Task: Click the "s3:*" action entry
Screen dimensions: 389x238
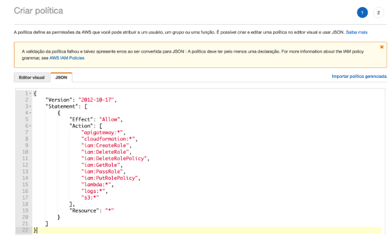Action: pyautogui.click(x=90, y=198)
